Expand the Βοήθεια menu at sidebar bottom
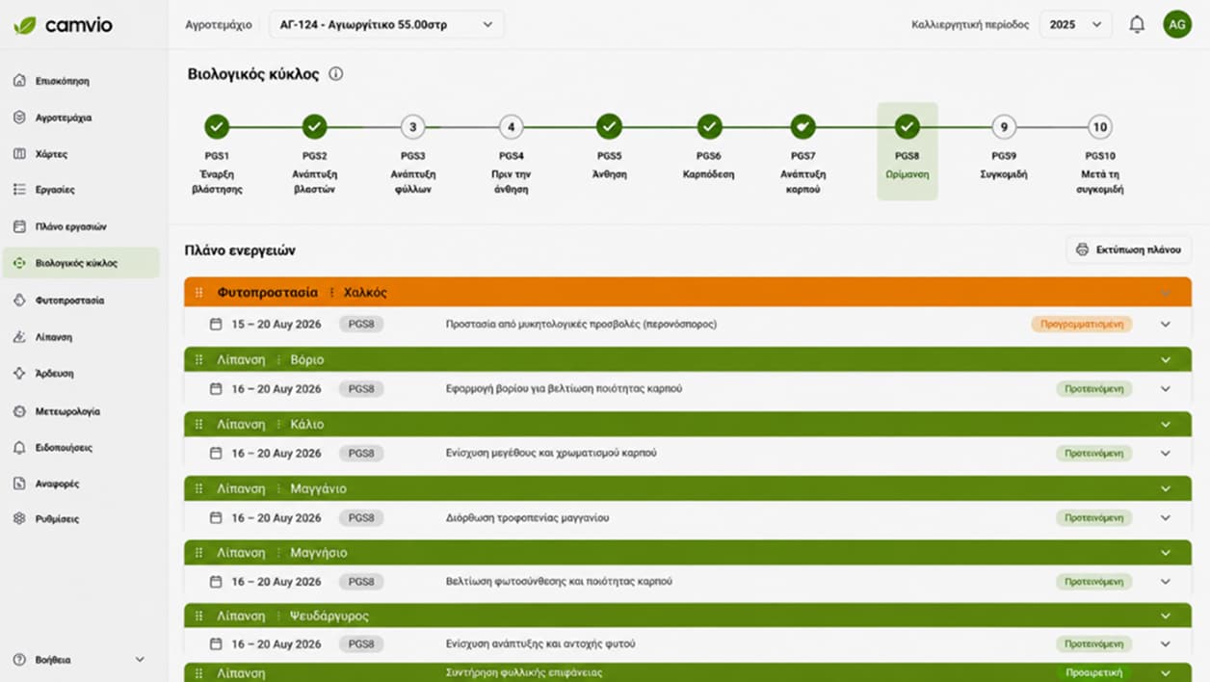The height and width of the screenshot is (682, 1210). (x=81, y=660)
